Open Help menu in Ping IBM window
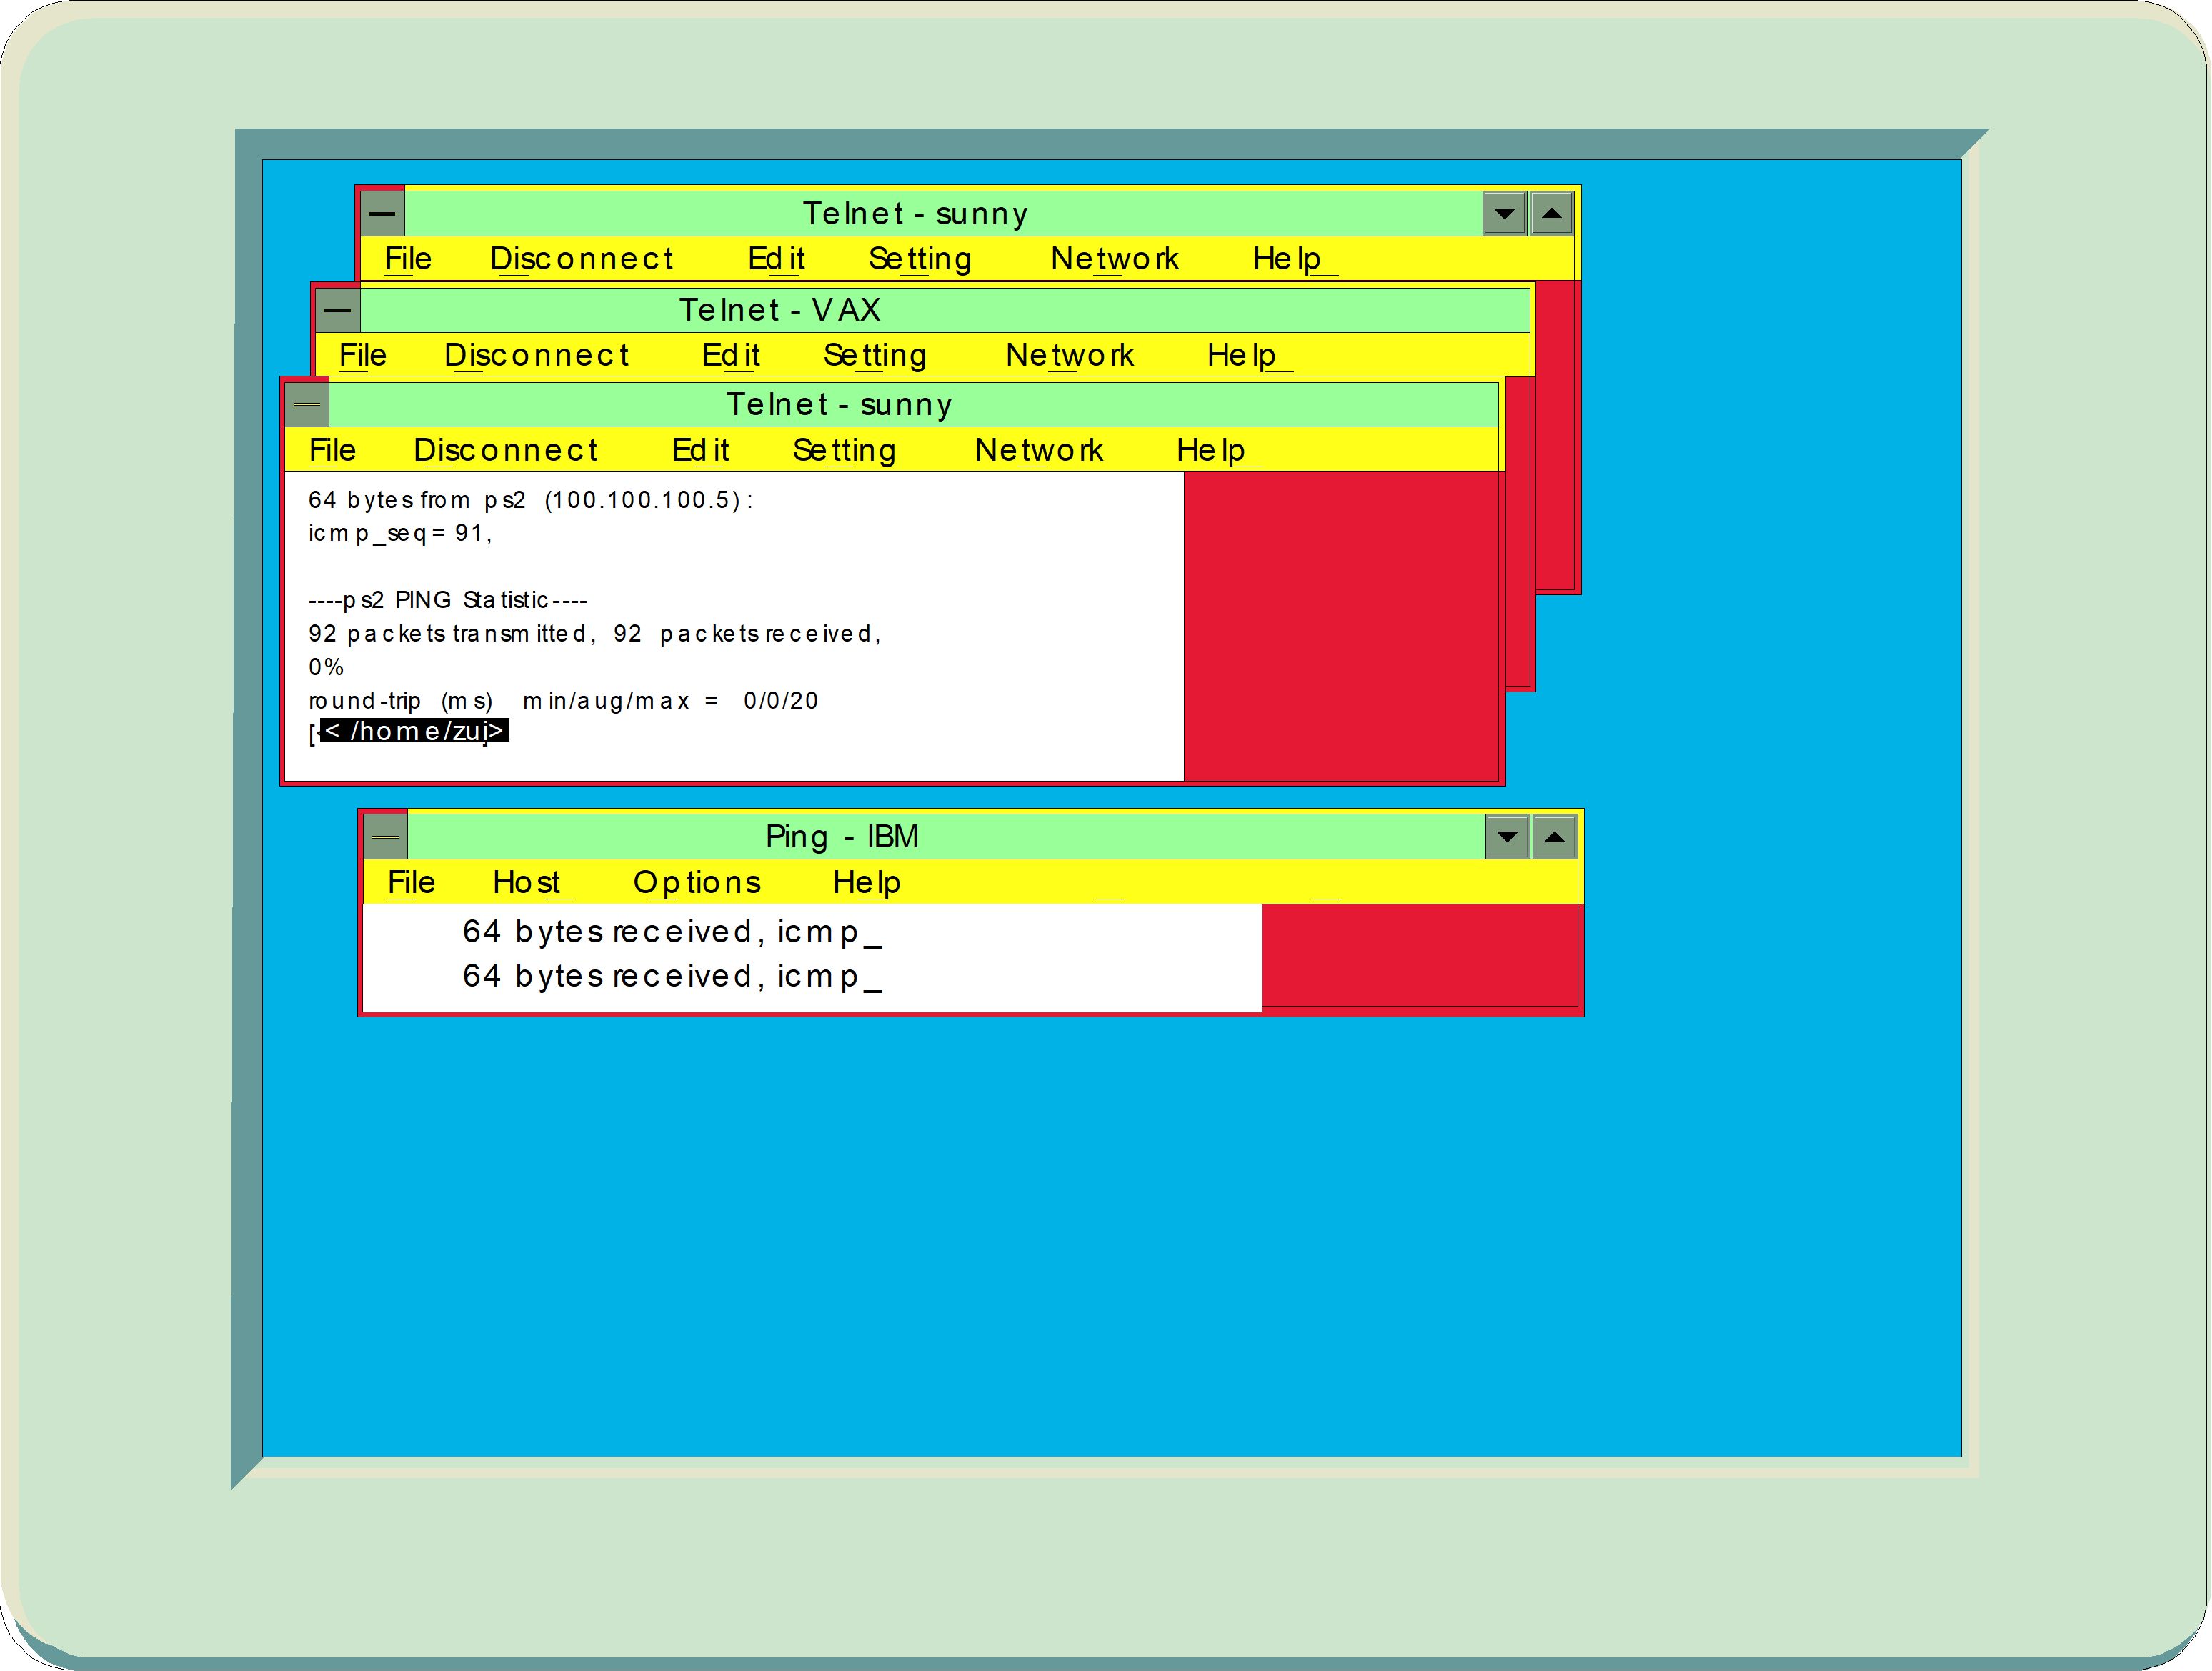 866,883
